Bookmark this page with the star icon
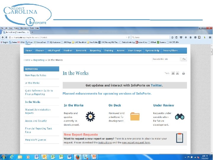Image resolution: width=213 pixels, height=160 pixels. pyautogui.click(x=172, y=37)
